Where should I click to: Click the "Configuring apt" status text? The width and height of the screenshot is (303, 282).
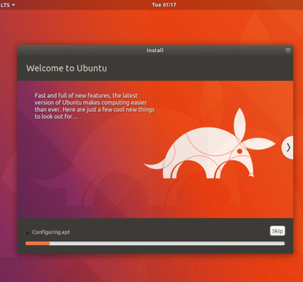point(51,232)
